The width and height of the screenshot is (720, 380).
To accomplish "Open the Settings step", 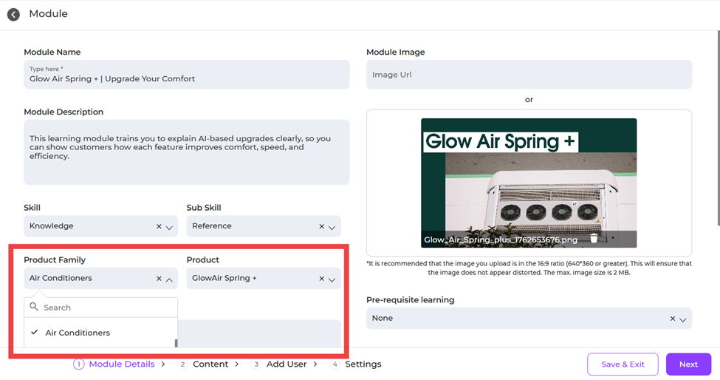I will click(363, 364).
